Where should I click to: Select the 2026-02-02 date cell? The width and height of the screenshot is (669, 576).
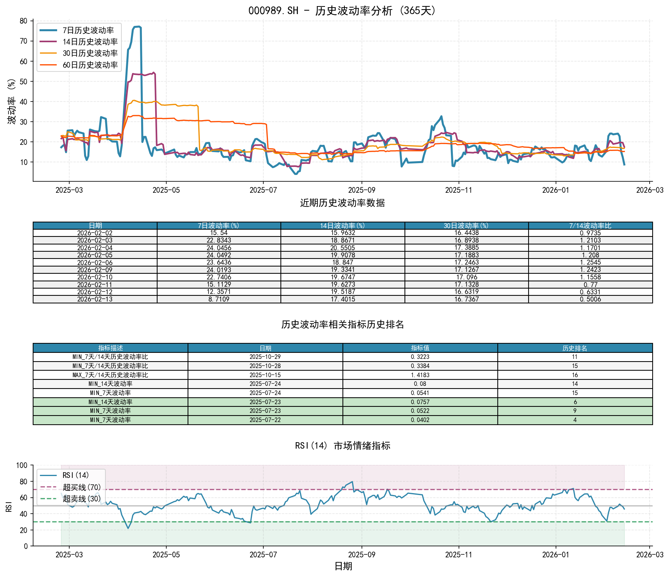[95, 233]
